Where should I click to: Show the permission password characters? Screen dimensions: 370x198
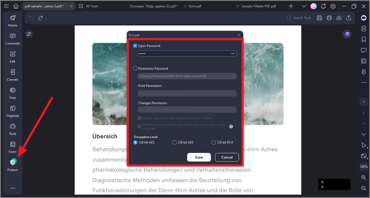233,76
